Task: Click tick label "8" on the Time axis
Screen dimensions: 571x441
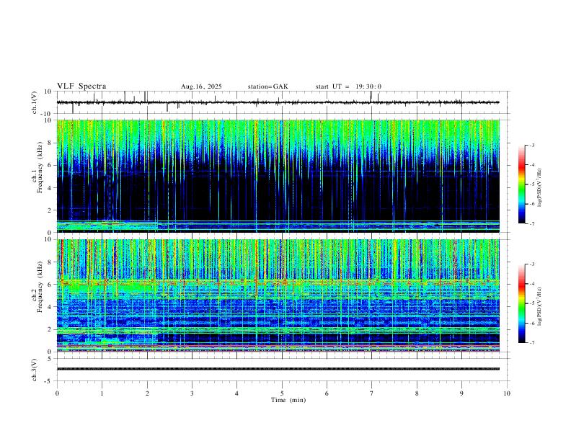Action: point(417,393)
